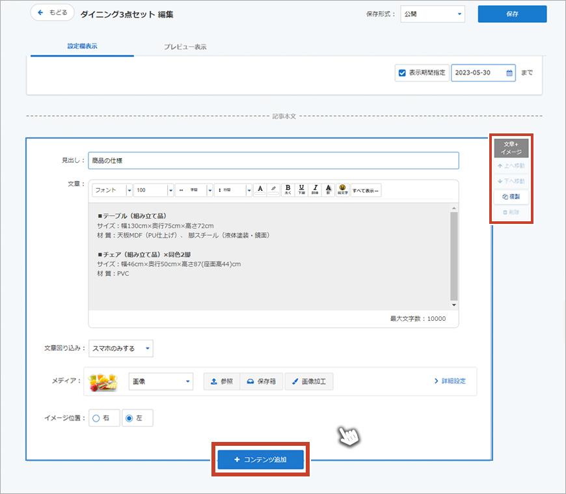The height and width of the screenshot is (494, 566).
Task: Open the 文章回り込み スマホのみする dropdown
Action: 121,348
